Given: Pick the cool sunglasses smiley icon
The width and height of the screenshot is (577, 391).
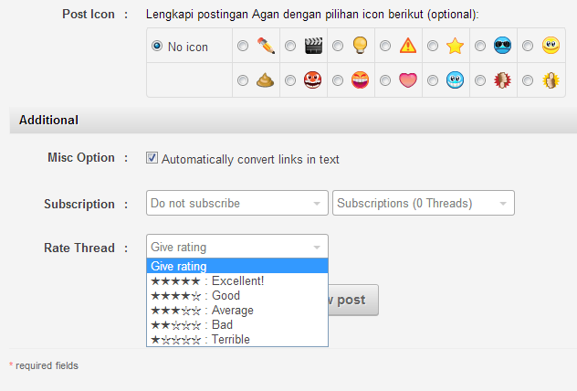Looking at the screenshot, I should [503, 45].
